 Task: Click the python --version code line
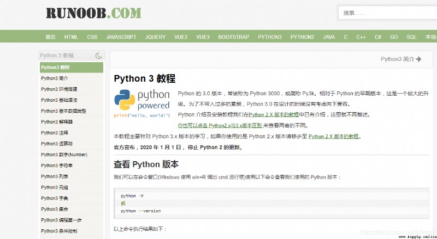point(141,211)
